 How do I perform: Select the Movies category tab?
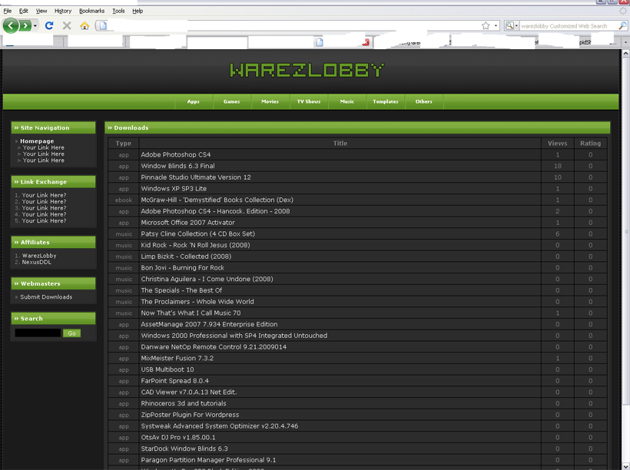click(x=270, y=101)
